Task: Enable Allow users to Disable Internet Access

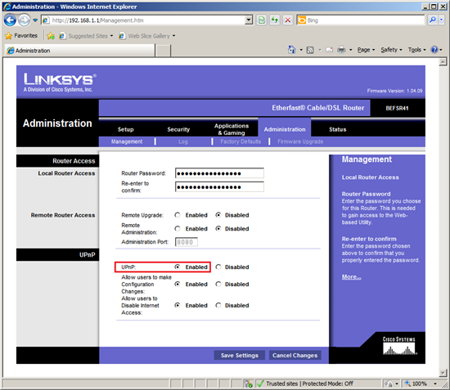Action: click(x=178, y=306)
